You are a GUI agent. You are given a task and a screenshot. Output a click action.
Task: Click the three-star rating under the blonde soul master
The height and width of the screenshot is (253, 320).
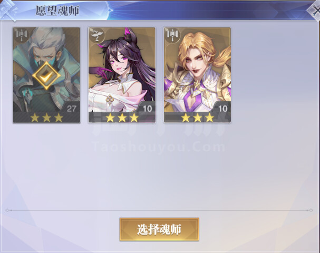coord(198,118)
